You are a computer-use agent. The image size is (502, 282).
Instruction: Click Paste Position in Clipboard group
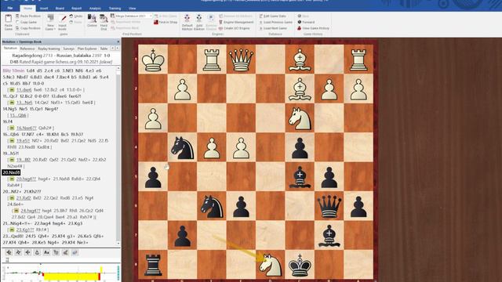pyautogui.click(x=28, y=16)
